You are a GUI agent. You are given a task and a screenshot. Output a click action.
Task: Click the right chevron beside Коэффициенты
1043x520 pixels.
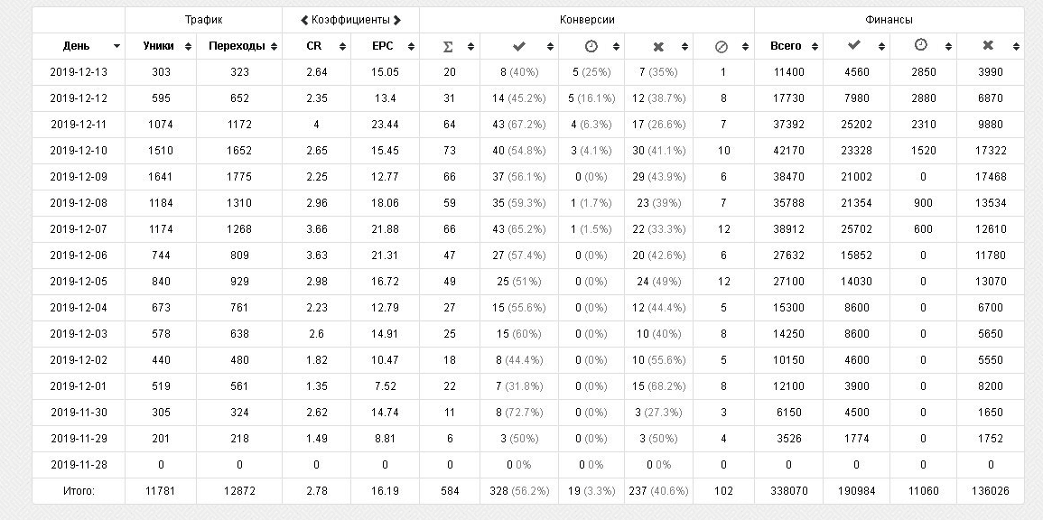pos(397,20)
